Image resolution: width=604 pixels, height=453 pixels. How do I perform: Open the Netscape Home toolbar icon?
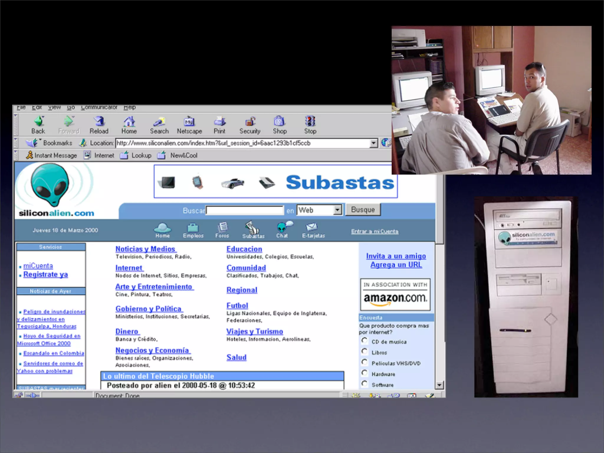click(x=129, y=122)
